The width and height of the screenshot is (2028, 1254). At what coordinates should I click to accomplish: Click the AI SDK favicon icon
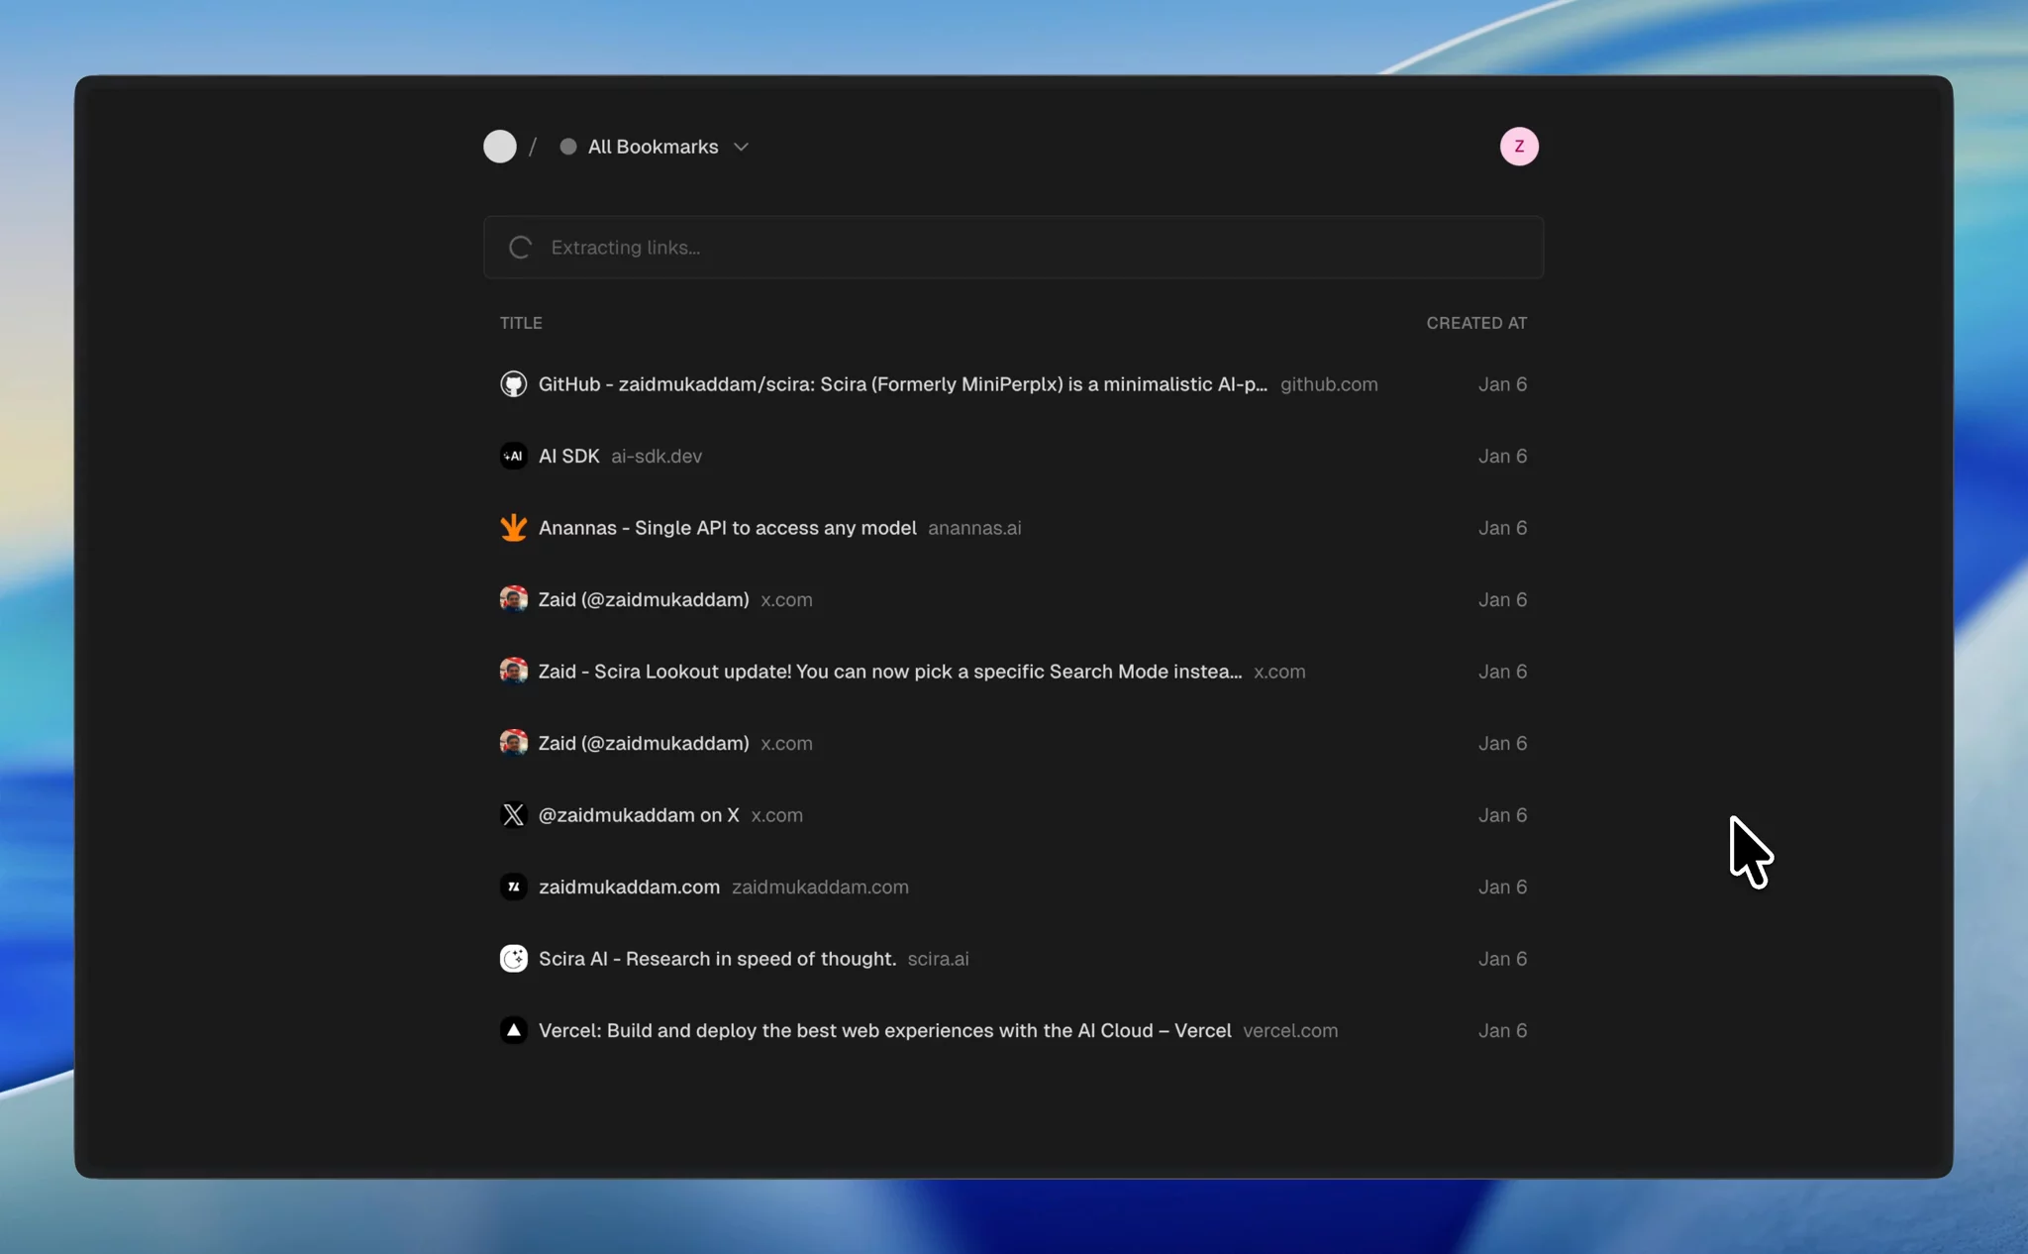coord(513,456)
